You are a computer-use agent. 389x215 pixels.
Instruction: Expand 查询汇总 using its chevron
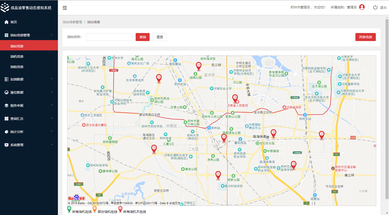[x=52, y=119]
